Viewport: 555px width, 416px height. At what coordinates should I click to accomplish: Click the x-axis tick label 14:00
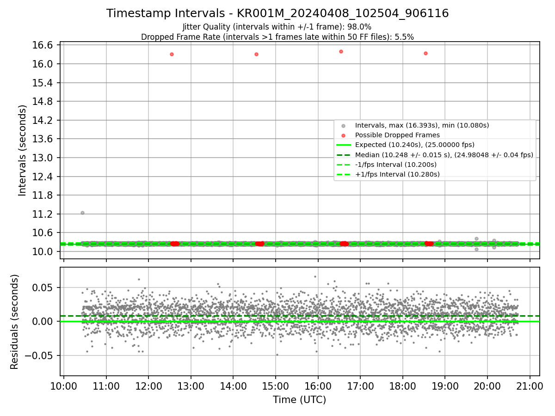[233, 386]
